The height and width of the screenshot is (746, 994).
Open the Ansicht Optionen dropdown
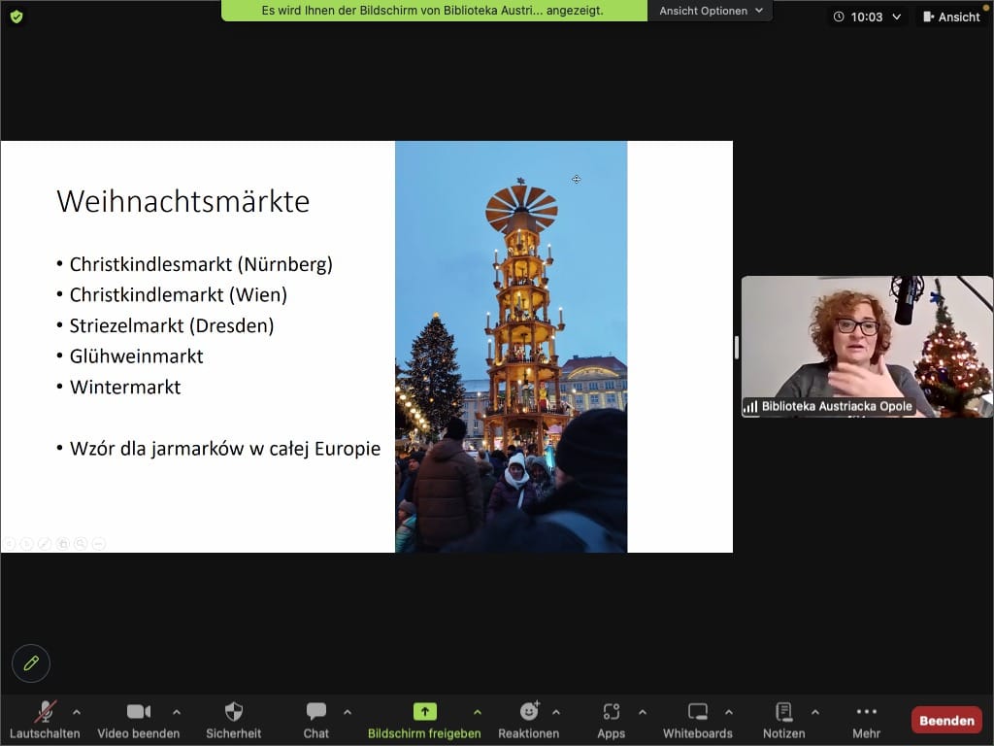point(711,11)
